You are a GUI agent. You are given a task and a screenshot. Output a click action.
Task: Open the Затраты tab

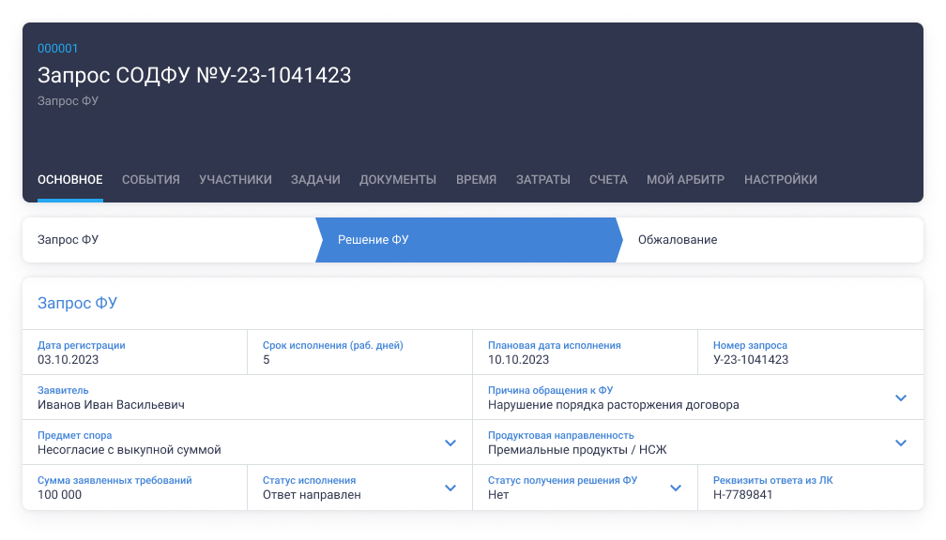(542, 179)
